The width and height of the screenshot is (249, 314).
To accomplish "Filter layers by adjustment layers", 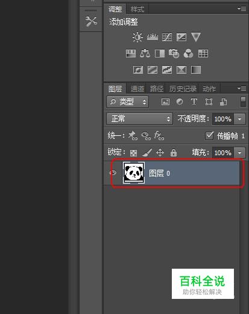I will click(180, 101).
